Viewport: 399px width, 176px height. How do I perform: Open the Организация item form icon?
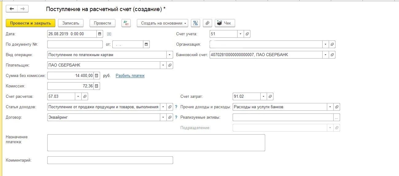point(332,44)
